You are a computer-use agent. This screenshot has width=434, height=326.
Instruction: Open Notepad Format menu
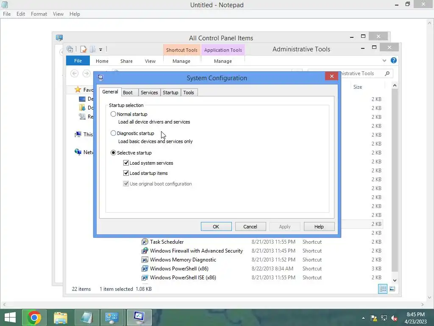tap(39, 14)
